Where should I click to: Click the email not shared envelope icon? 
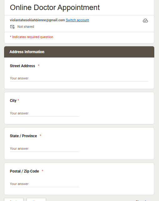12,27
